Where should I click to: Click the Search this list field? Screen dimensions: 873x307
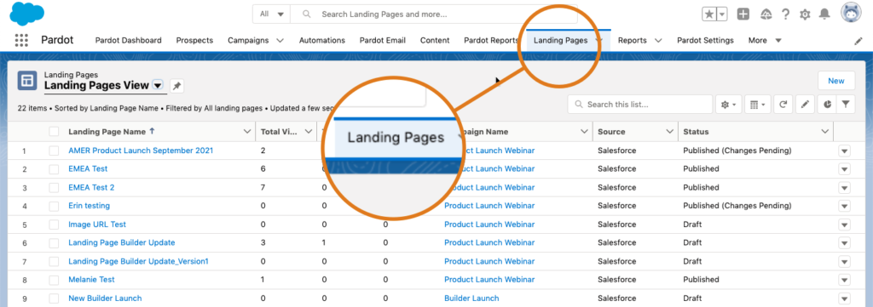click(640, 104)
